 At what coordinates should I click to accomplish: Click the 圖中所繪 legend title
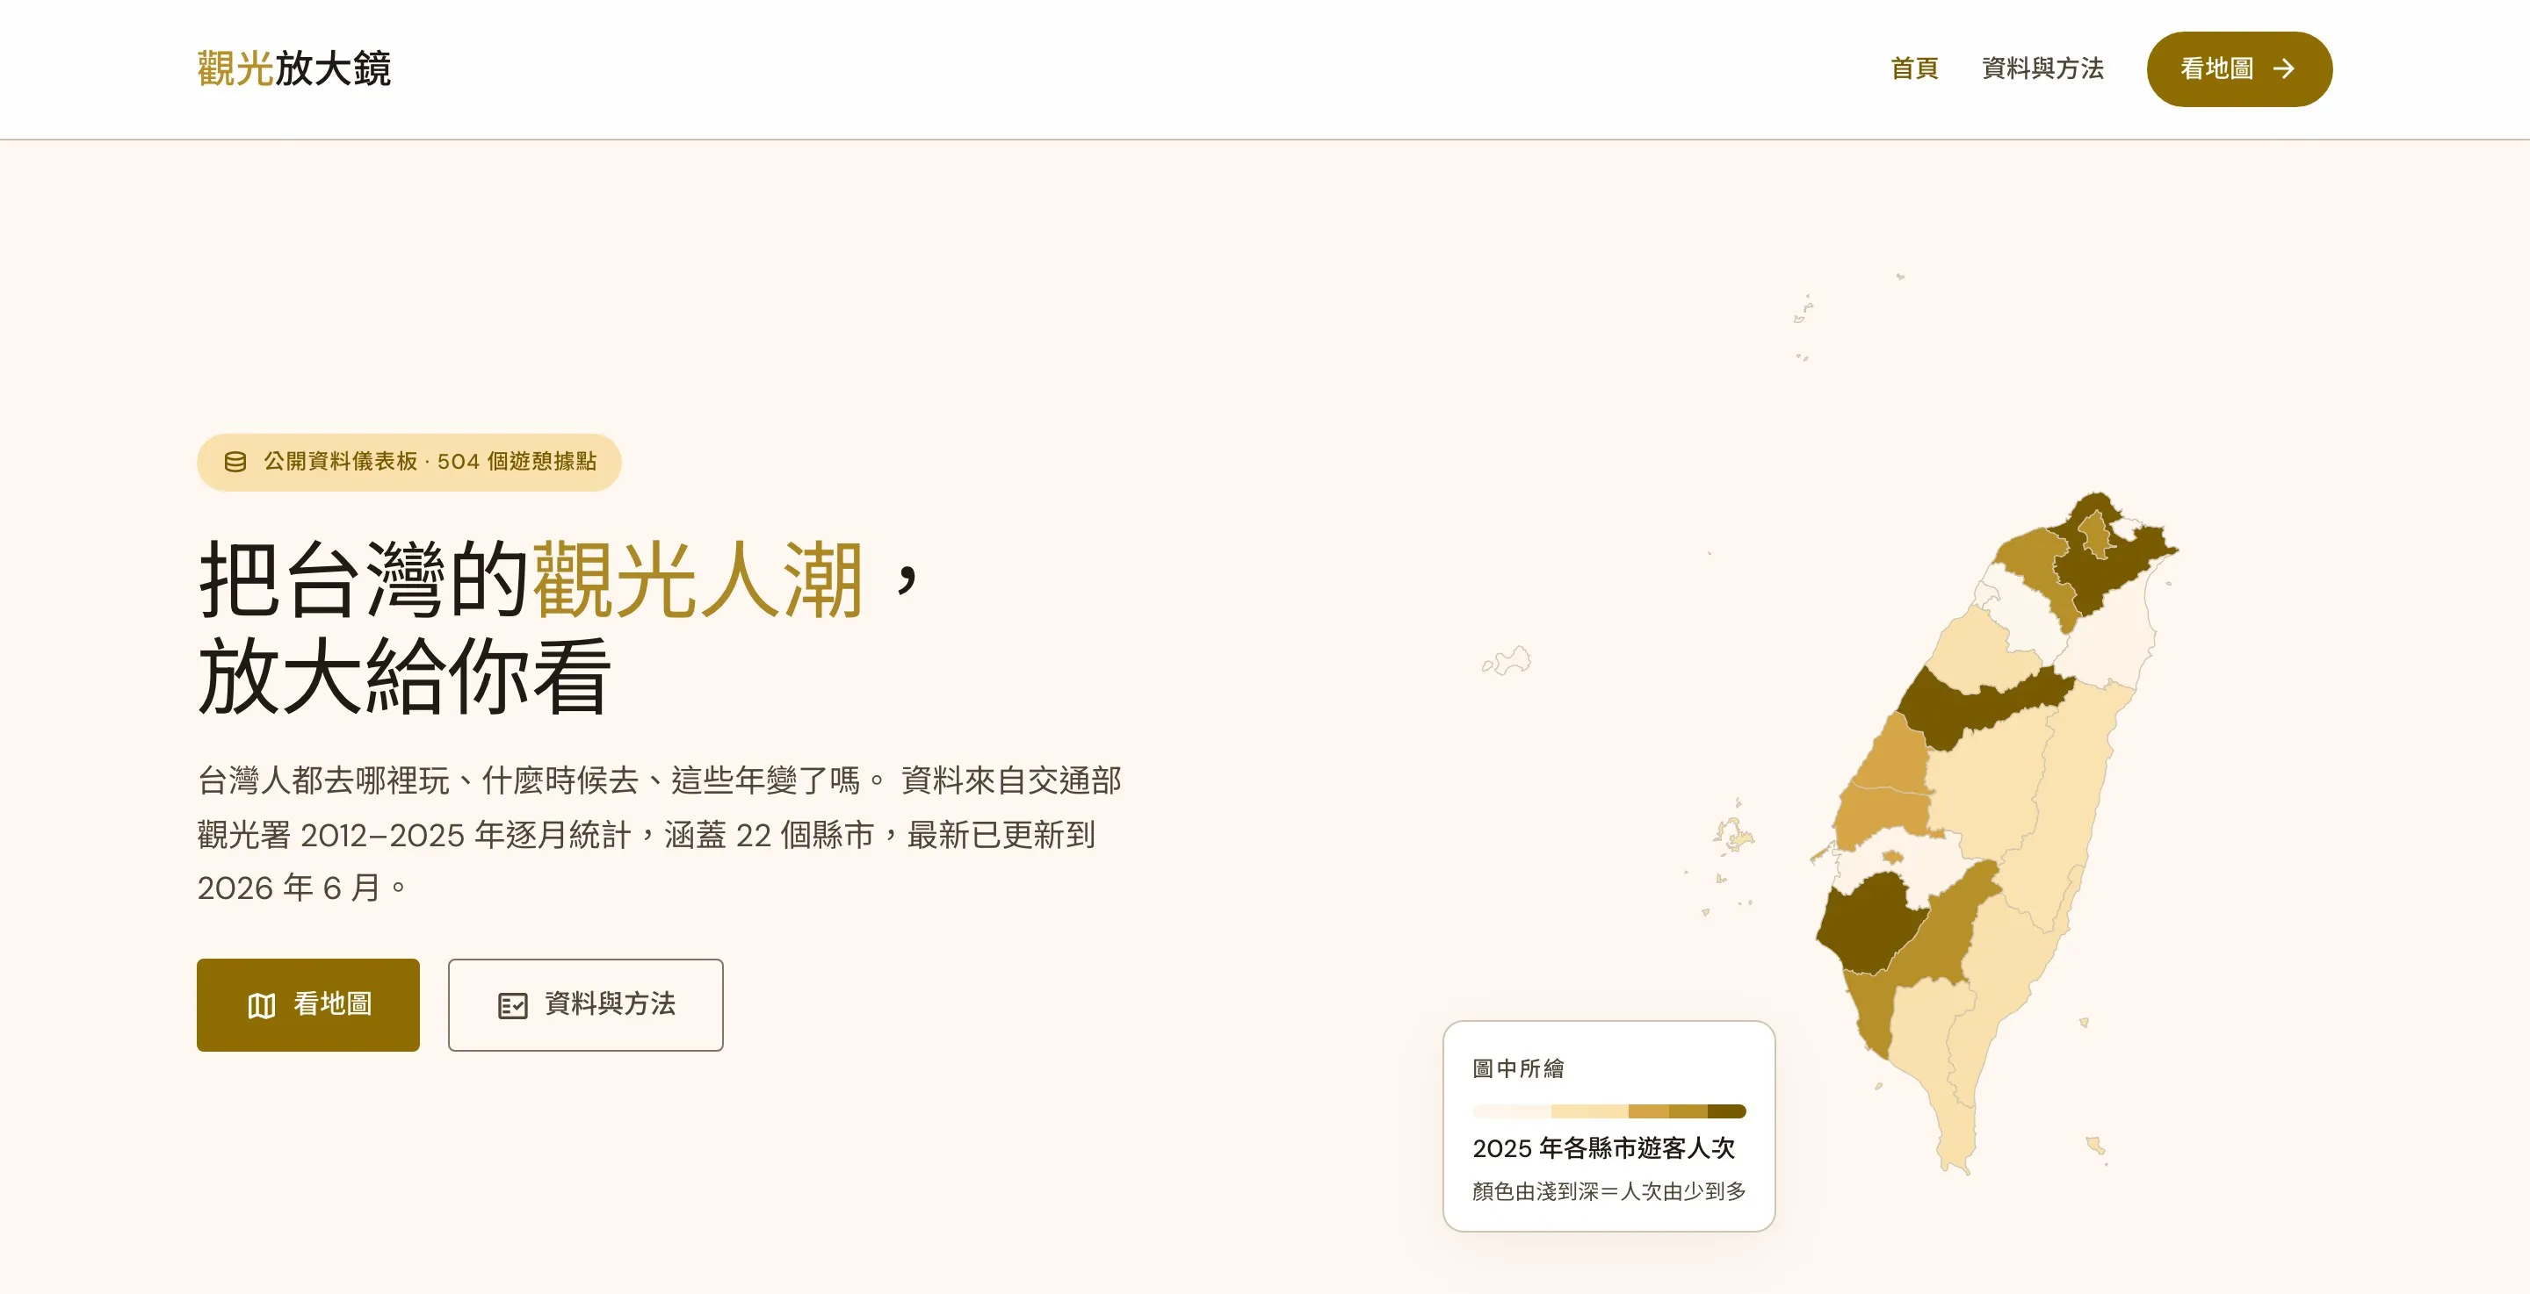click(x=1517, y=1068)
